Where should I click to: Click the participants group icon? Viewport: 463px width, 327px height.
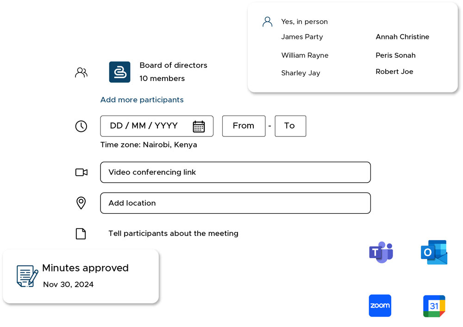coord(81,73)
